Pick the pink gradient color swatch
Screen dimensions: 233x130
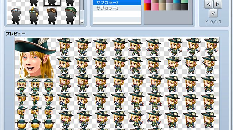(x=155, y=7)
